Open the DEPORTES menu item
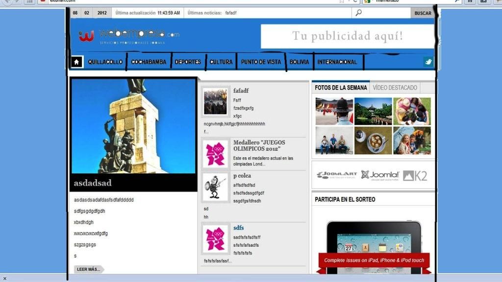Screen dimensions: 502x282 tap(188, 62)
